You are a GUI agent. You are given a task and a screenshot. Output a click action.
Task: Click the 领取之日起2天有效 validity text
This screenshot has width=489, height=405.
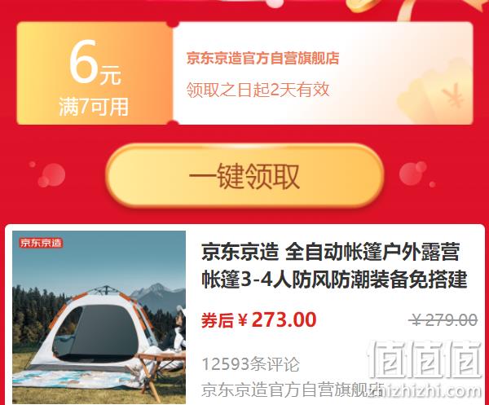click(x=258, y=90)
